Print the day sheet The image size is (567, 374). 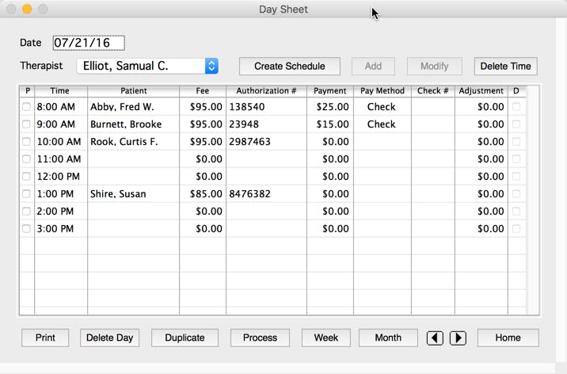point(45,338)
